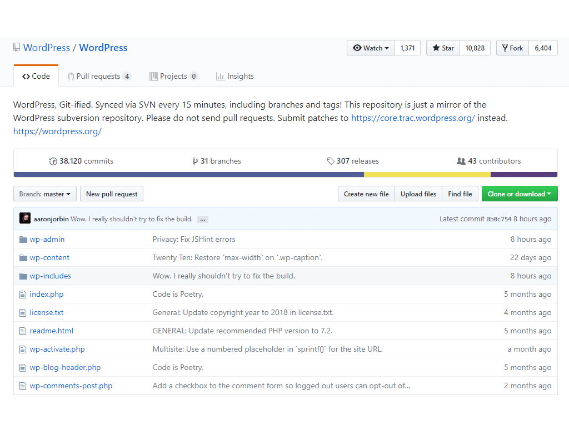Open the latest commit hash 0b0c754
The image size is (569, 426).
[x=498, y=219]
